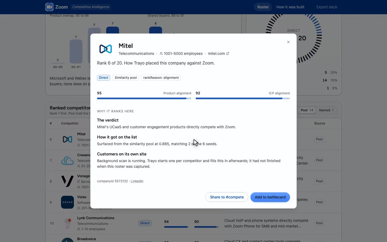387x242 pixels.
Task: Click Export deck in header
Action: [x=327, y=7]
